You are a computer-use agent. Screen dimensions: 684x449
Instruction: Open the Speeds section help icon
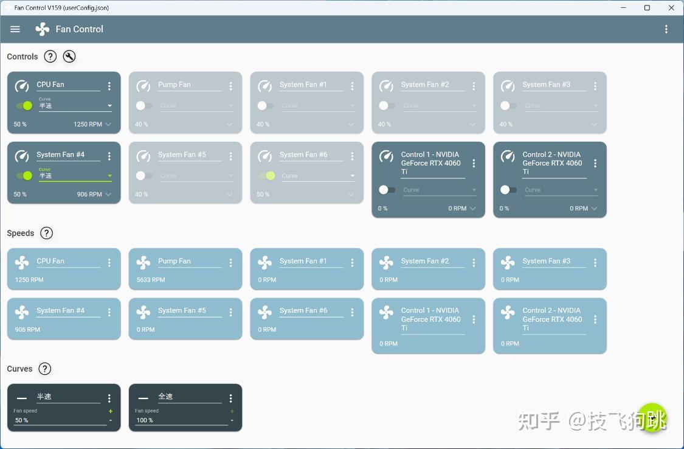click(x=46, y=233)
